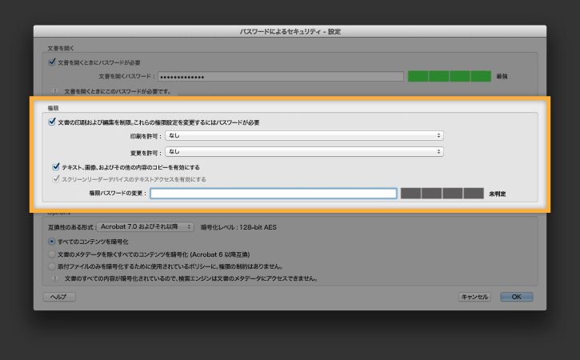Click the info icon beside 文書を開くときにこのパスワードが必要です
The width and height of the screenshot is (580, 360).
[x=54, y=91]
